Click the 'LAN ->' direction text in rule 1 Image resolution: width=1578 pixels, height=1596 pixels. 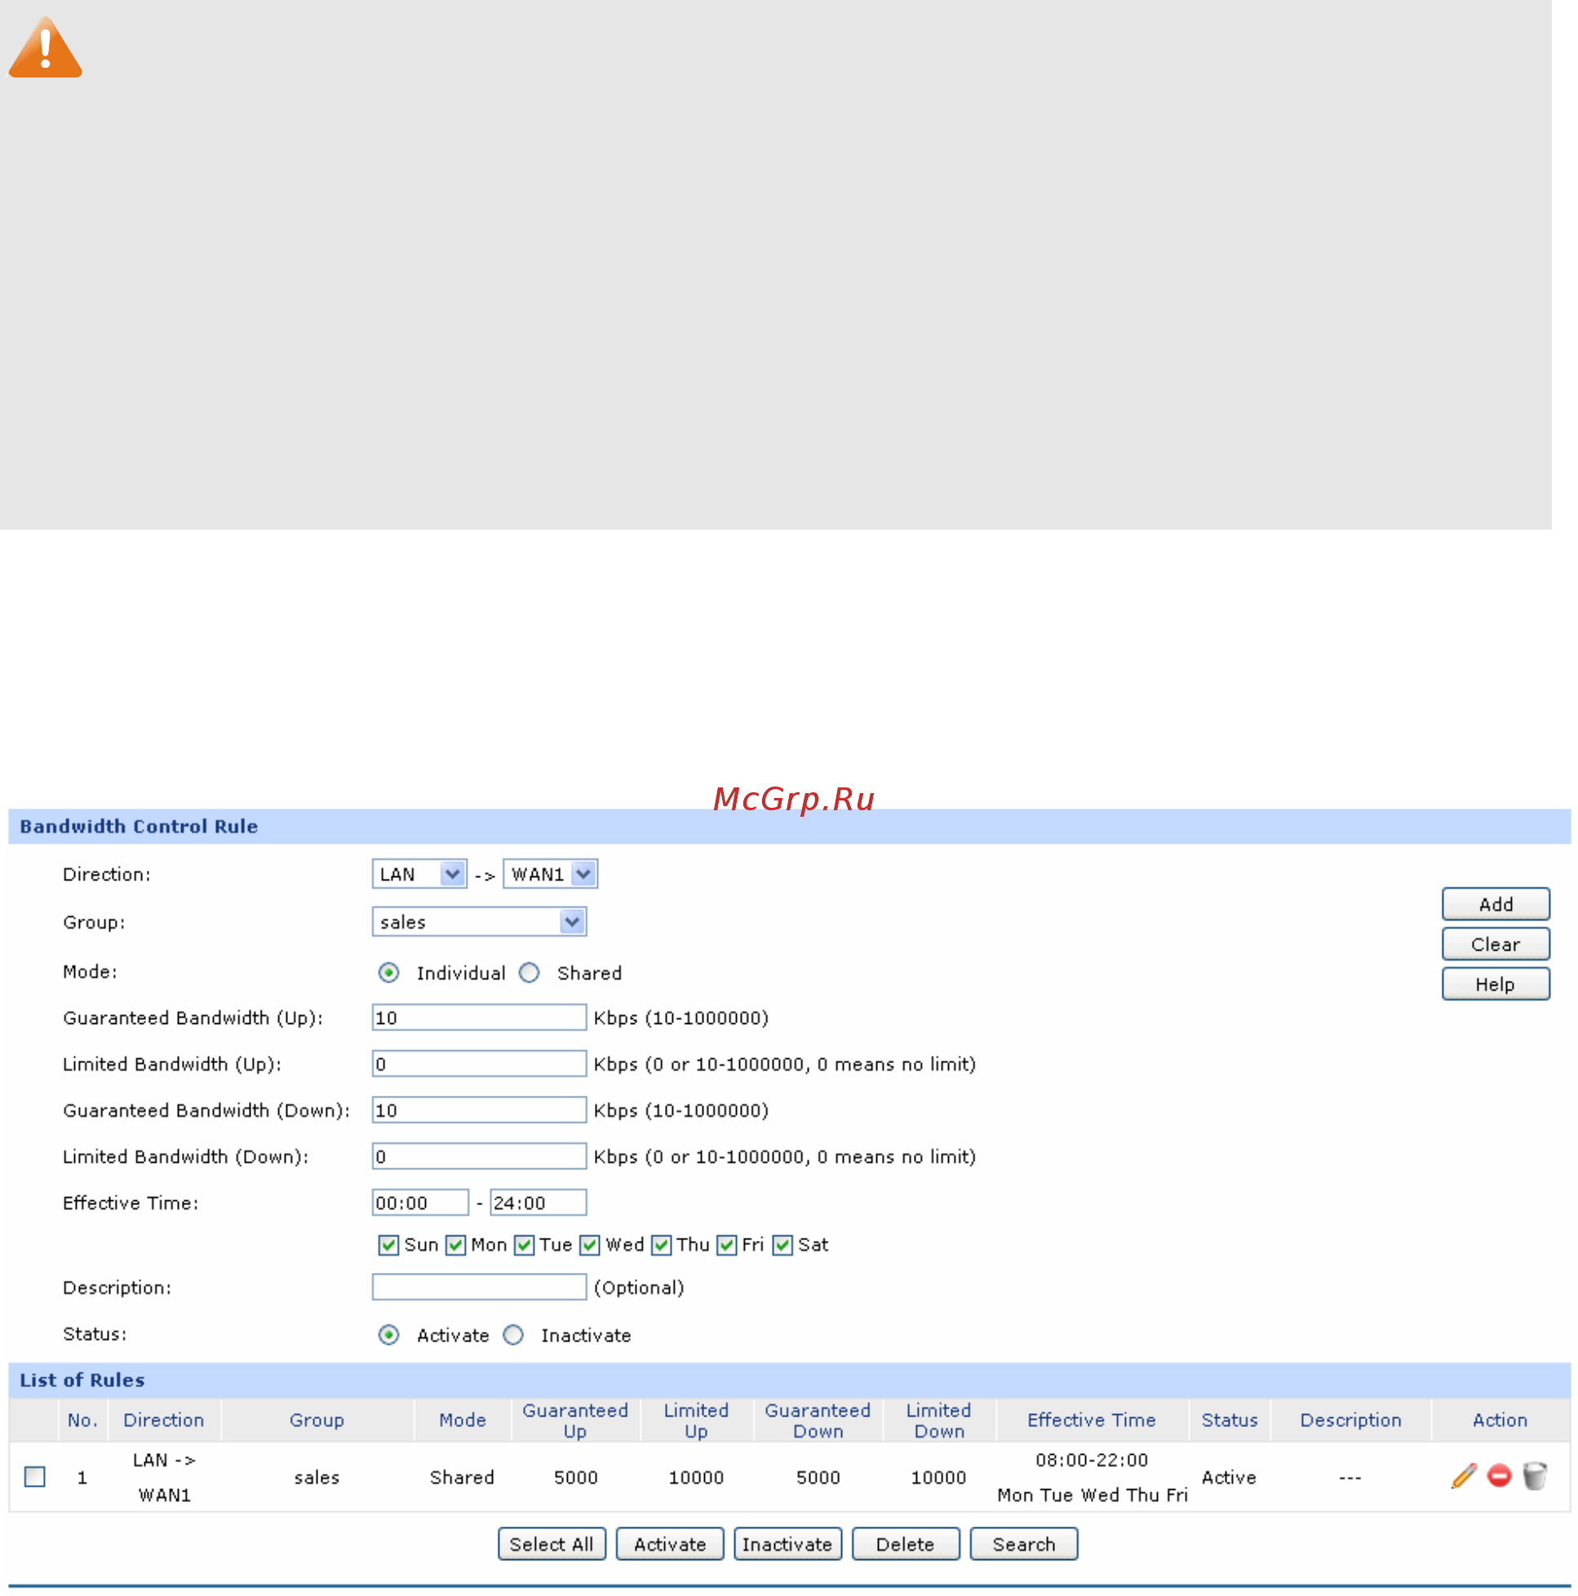pos(165,1461)
